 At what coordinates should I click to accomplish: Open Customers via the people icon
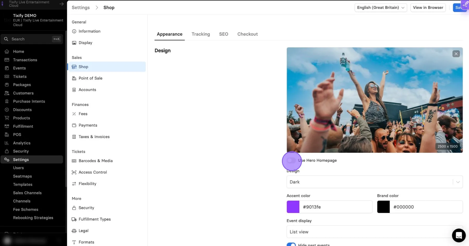click(x=7, y=93)
